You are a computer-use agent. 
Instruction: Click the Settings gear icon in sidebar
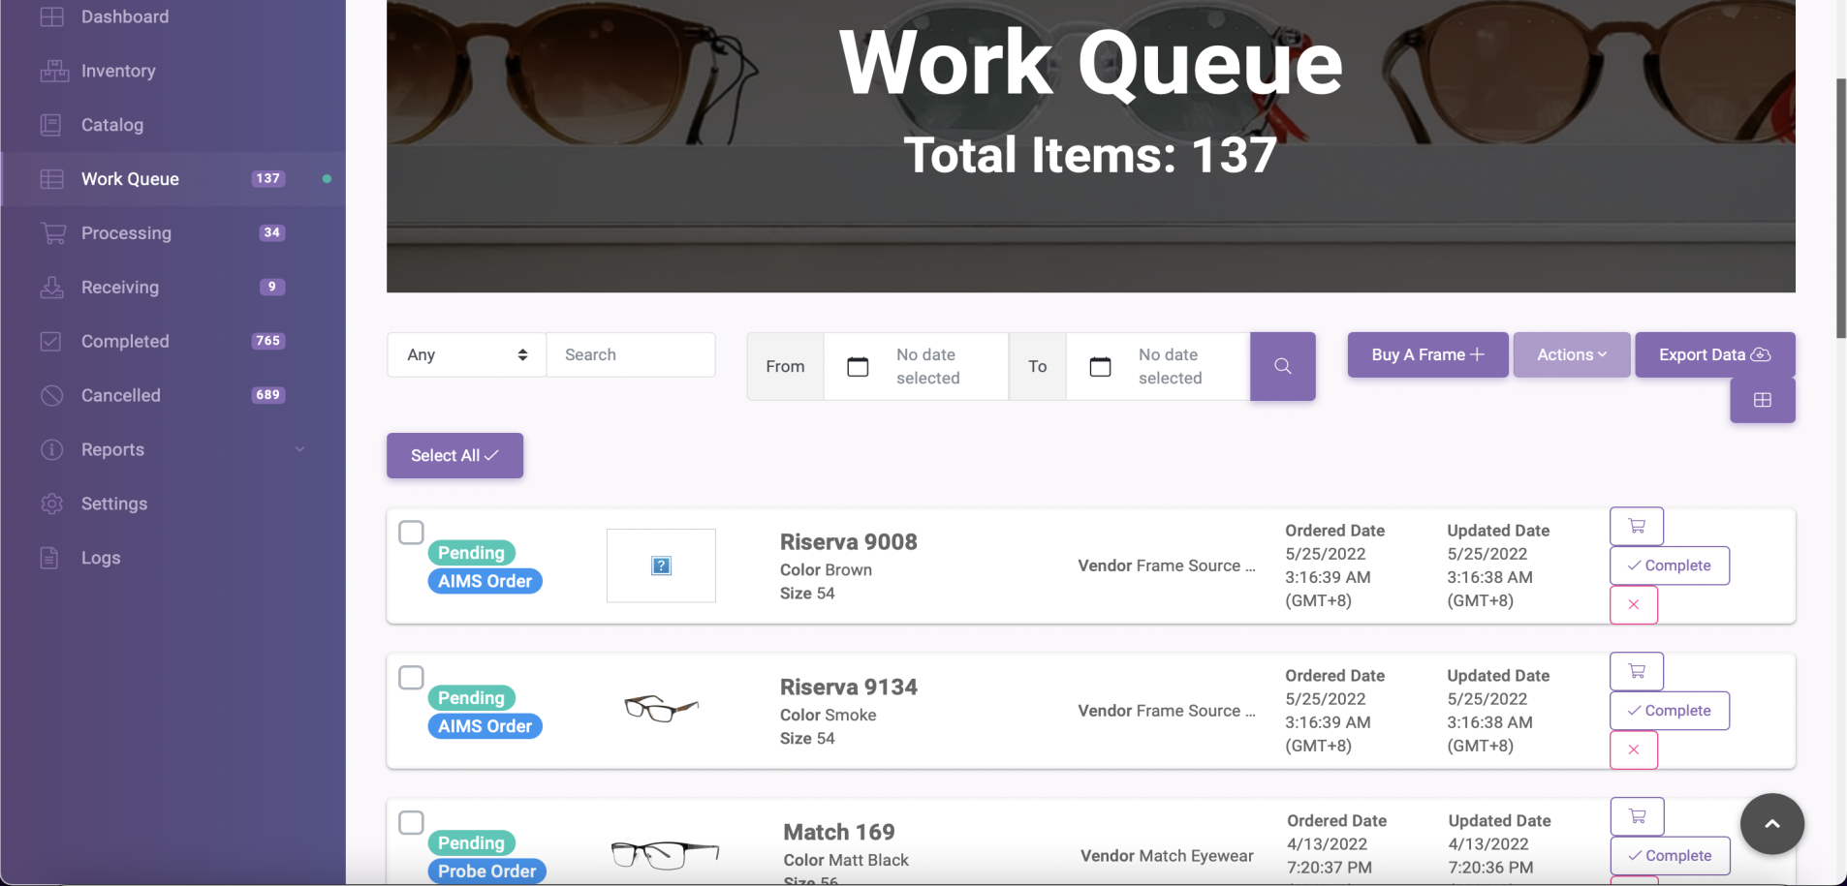pos(51,504)
